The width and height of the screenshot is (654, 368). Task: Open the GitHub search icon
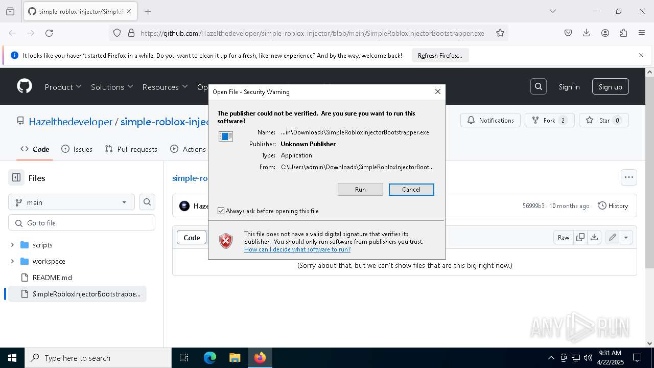[x=539, y=87]
